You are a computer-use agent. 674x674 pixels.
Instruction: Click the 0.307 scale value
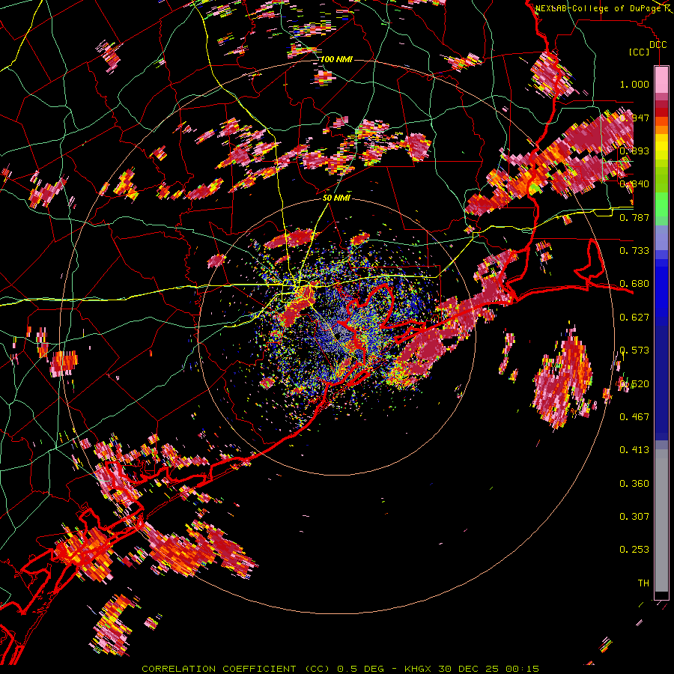[x=634, y=516]
